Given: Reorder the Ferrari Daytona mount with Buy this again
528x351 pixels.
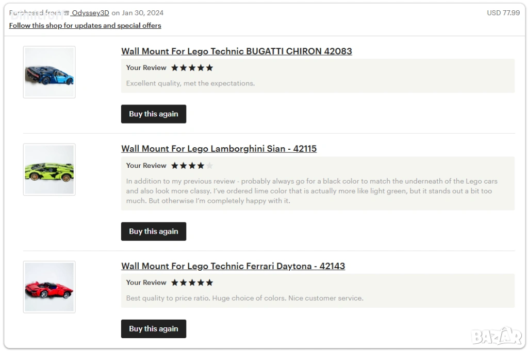Looking at the screenshot, I should point(153,329).
